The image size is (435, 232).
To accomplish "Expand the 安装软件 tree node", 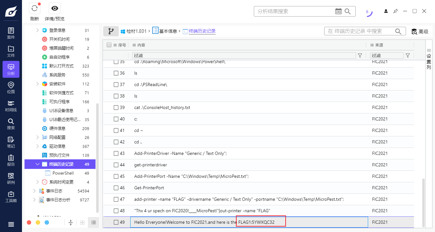I will (x=37, y=84).
